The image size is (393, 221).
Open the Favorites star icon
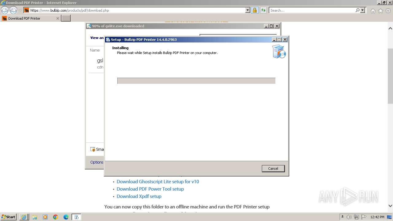(x=380, y=11)
